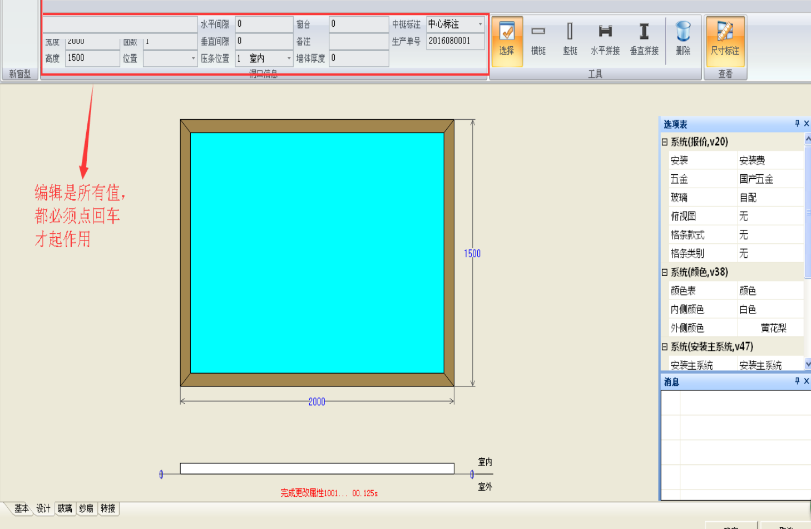The height and width of the screenshot is (529, 811).
Task: Pin the 消息 message panel
Action: 797,381
